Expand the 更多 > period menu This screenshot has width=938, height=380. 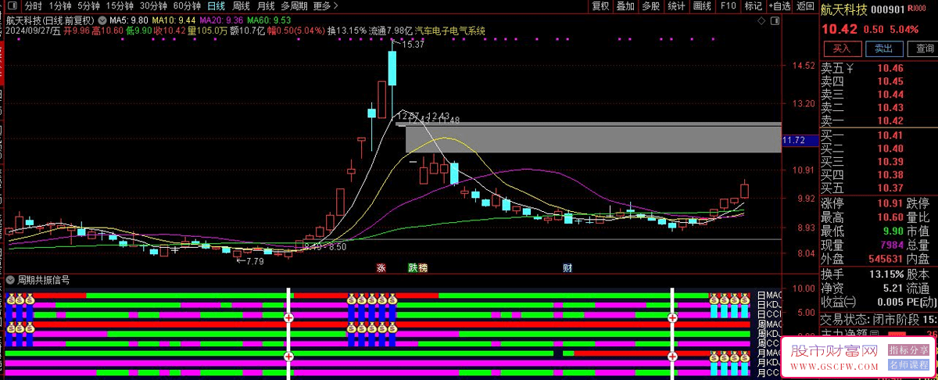coord(325,5)
